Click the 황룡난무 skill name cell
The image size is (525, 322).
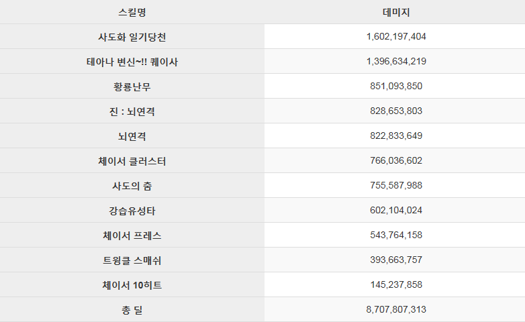(x=132, y=87)
